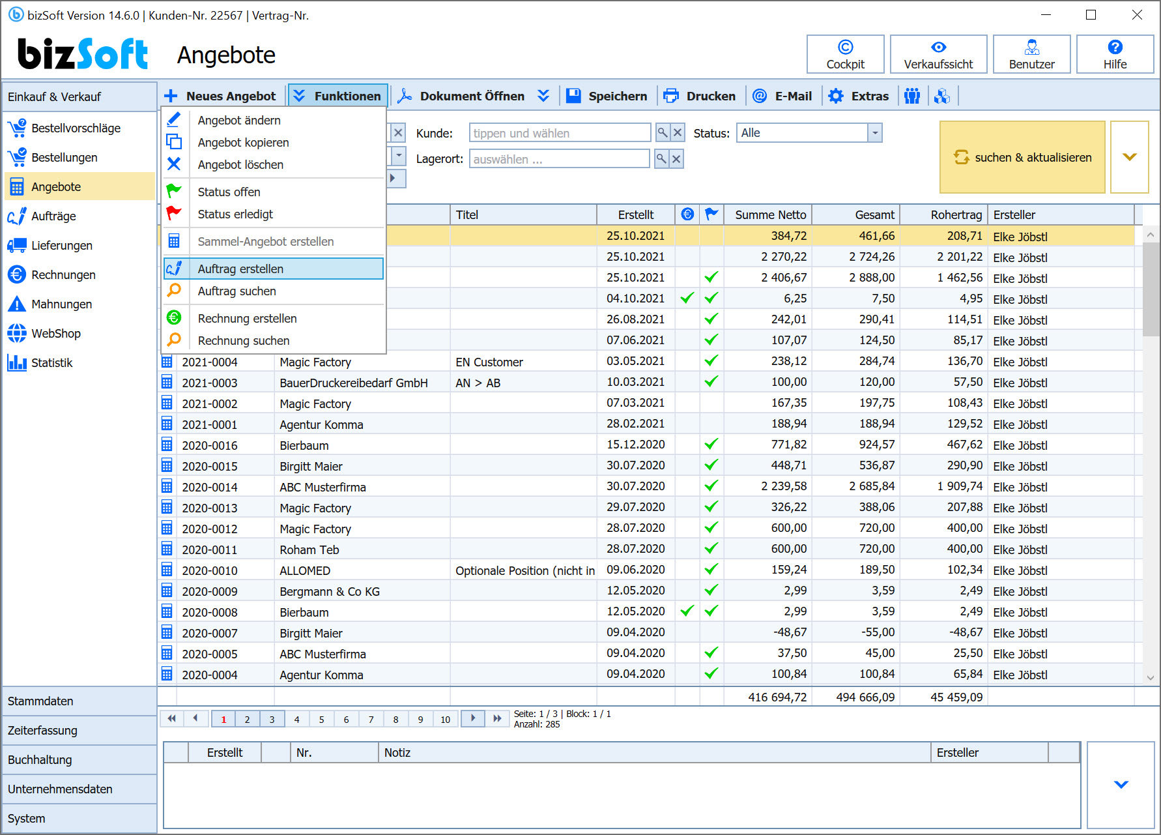
Task: Go to the next page arrow
Action: 473,718
